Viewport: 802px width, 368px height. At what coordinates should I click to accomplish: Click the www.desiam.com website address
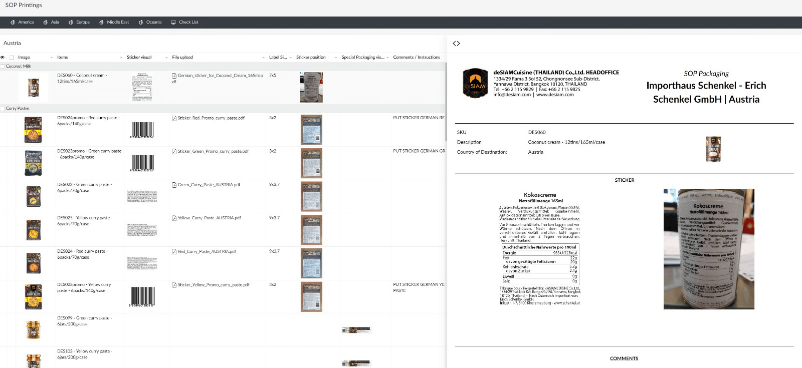(x=555, y=95)
